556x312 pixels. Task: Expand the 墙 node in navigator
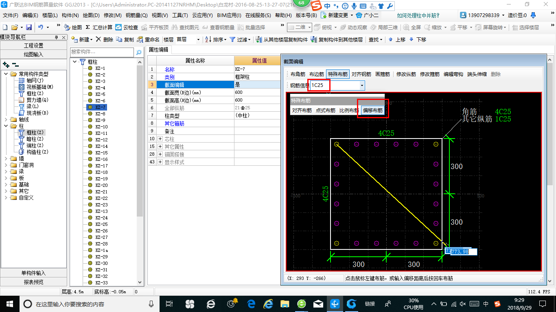(x=6, y=158)
